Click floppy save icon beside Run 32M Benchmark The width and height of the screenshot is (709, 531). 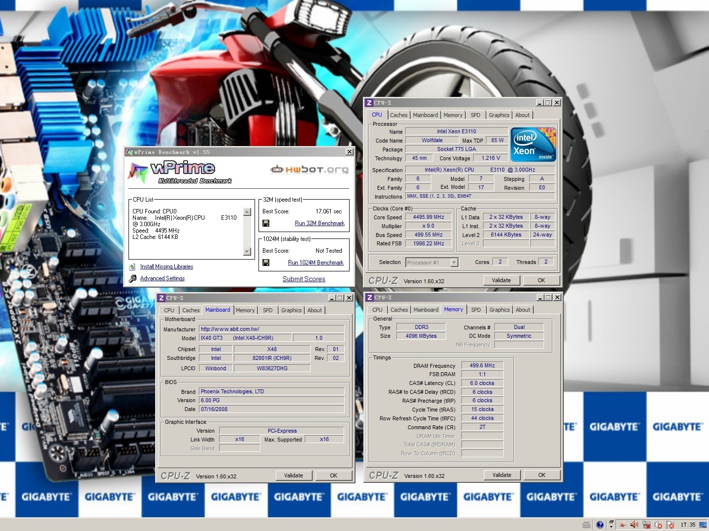point(266,223)
